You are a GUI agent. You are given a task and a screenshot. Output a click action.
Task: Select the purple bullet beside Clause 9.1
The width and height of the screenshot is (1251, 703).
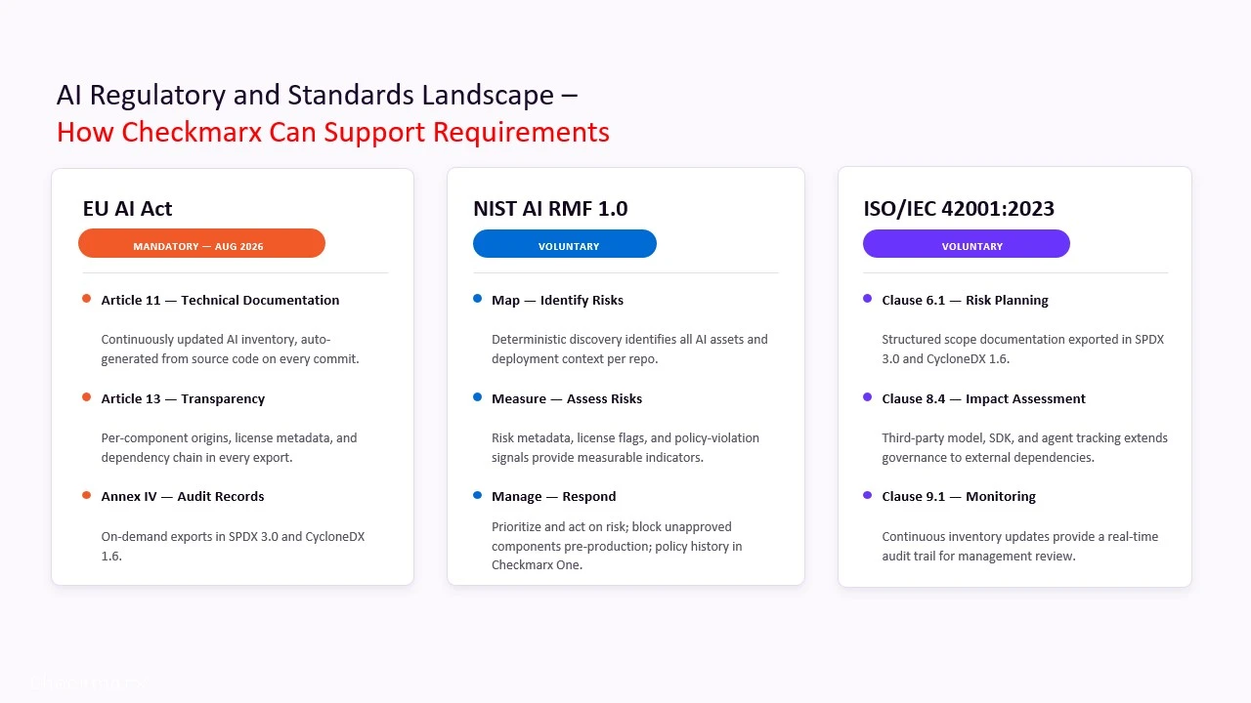(x=868, y=495)
